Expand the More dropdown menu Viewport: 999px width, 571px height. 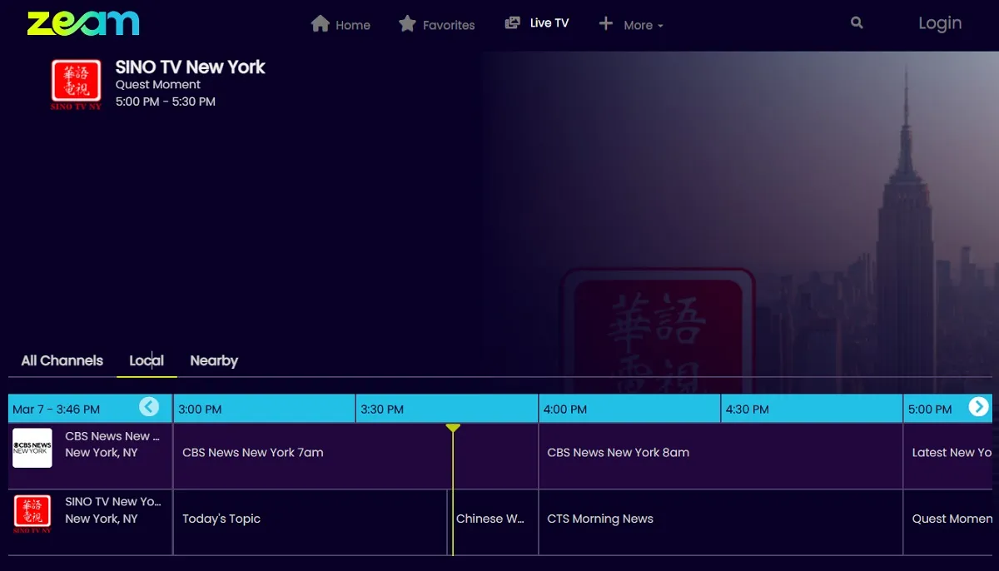coord(631,25)
